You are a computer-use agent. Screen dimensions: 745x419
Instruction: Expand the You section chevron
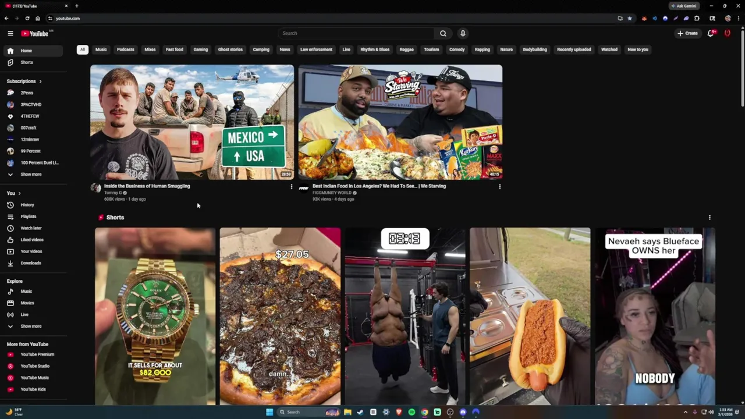tap(19, 193)
